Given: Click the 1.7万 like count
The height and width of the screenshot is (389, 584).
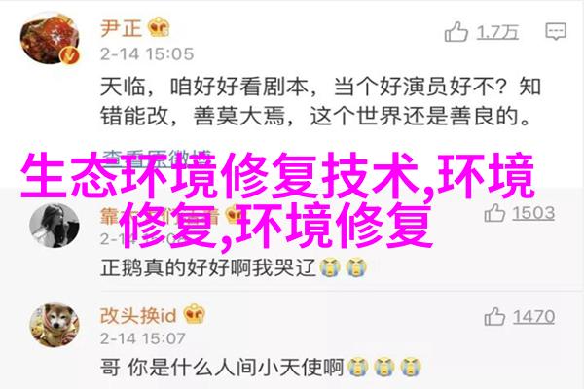Looking at the screenshot, I should tap(497, 32).
